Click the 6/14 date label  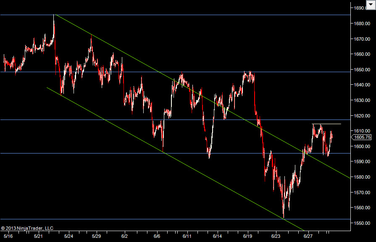coord(217,236)
